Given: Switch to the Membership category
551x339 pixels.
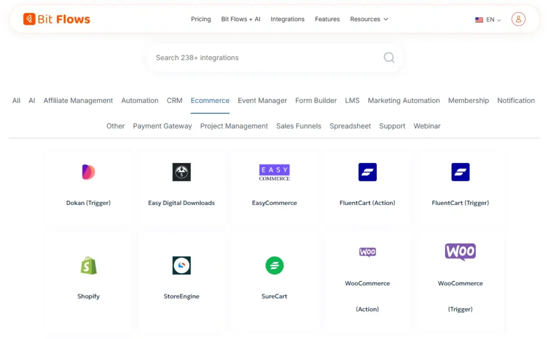Looking at the screenshot, I should tap(469, 101).
